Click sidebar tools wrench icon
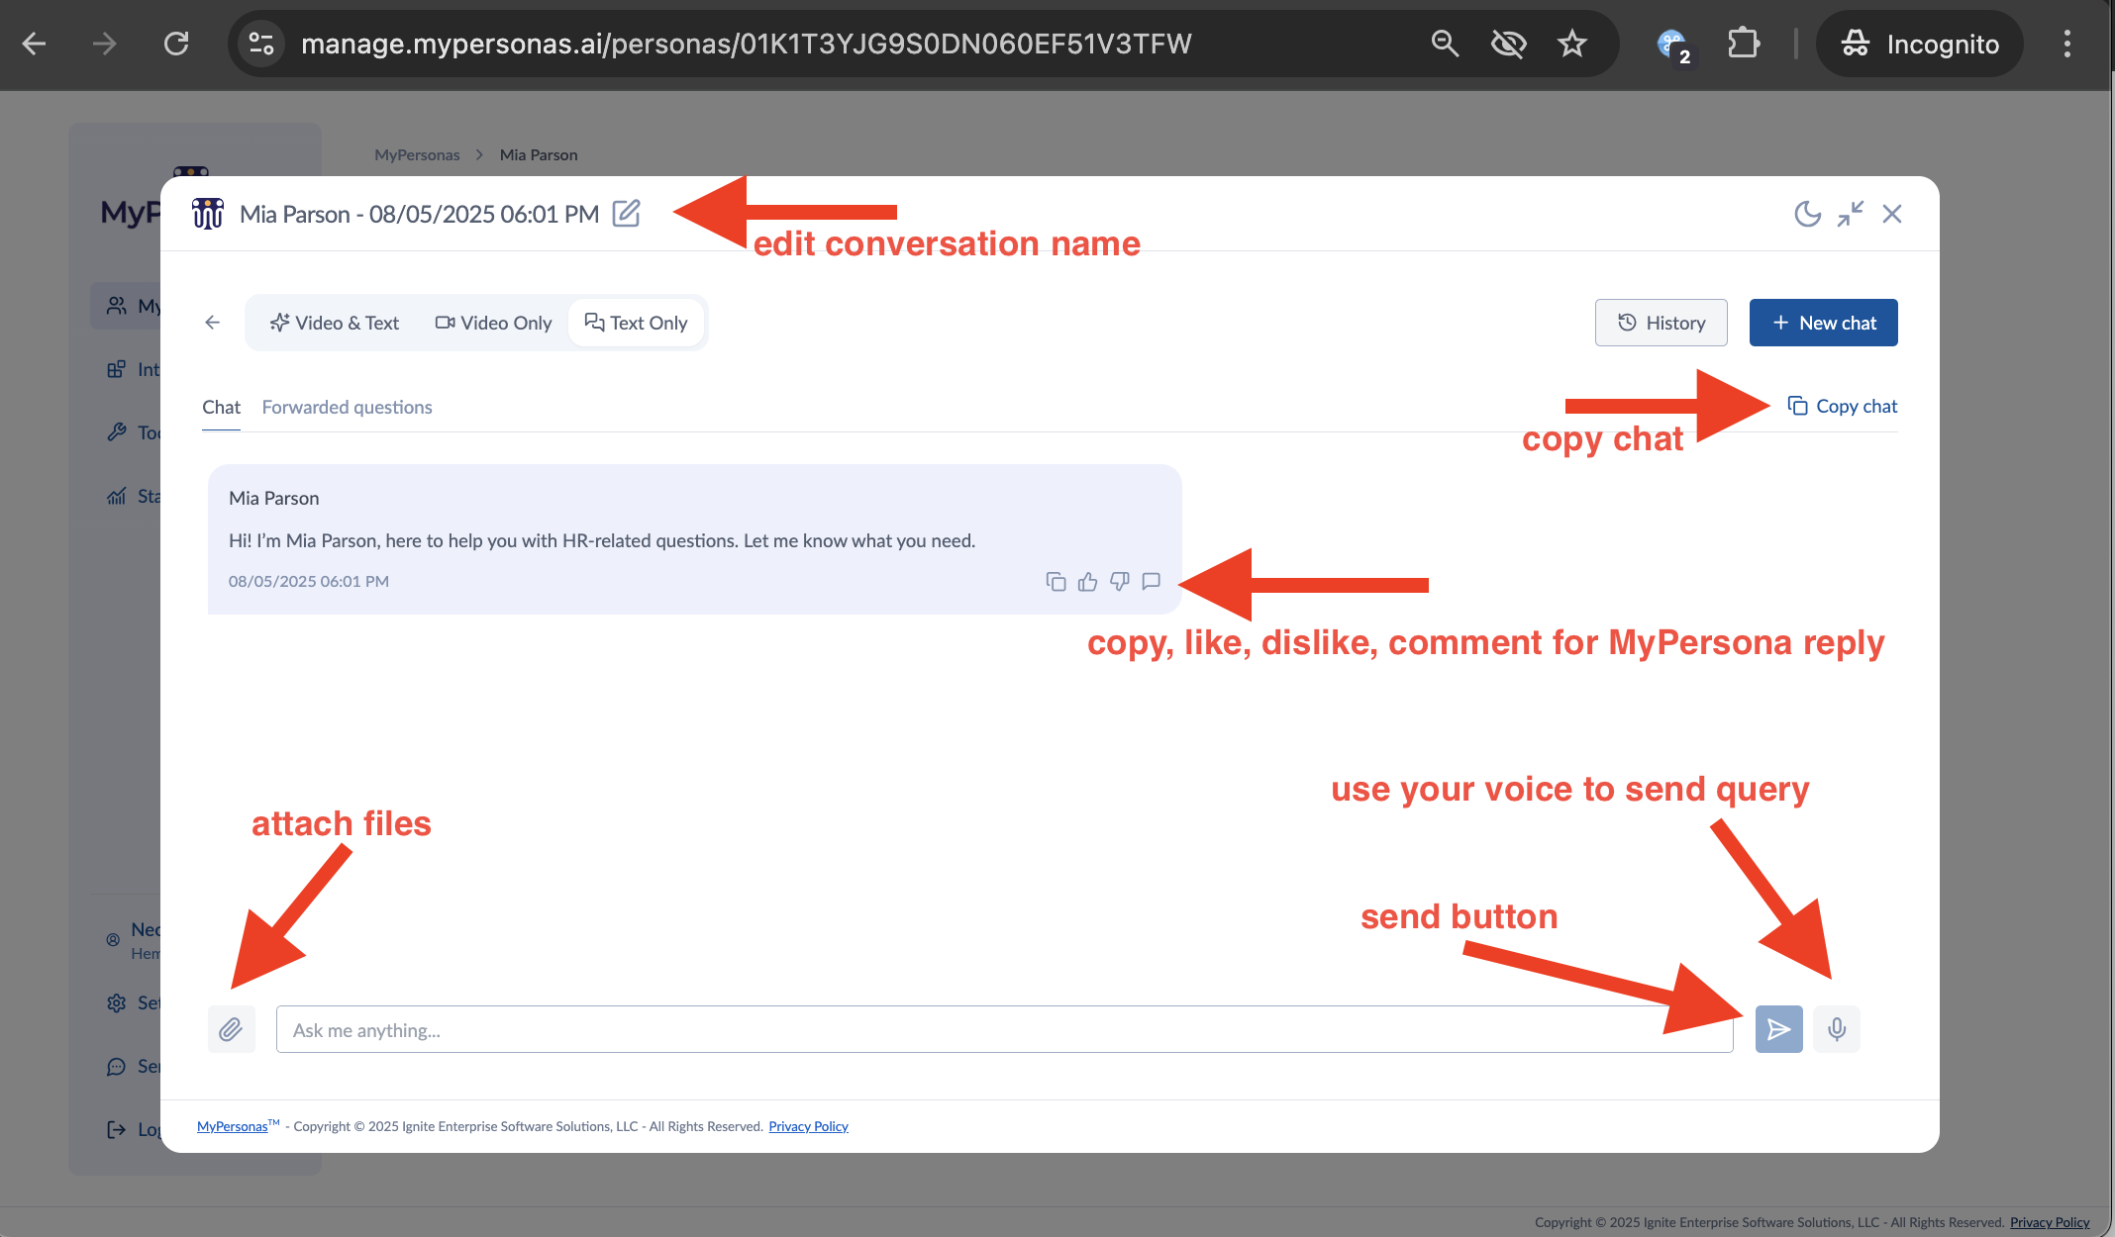This screenshot has height=1237, width=2115. pos(116,432)
